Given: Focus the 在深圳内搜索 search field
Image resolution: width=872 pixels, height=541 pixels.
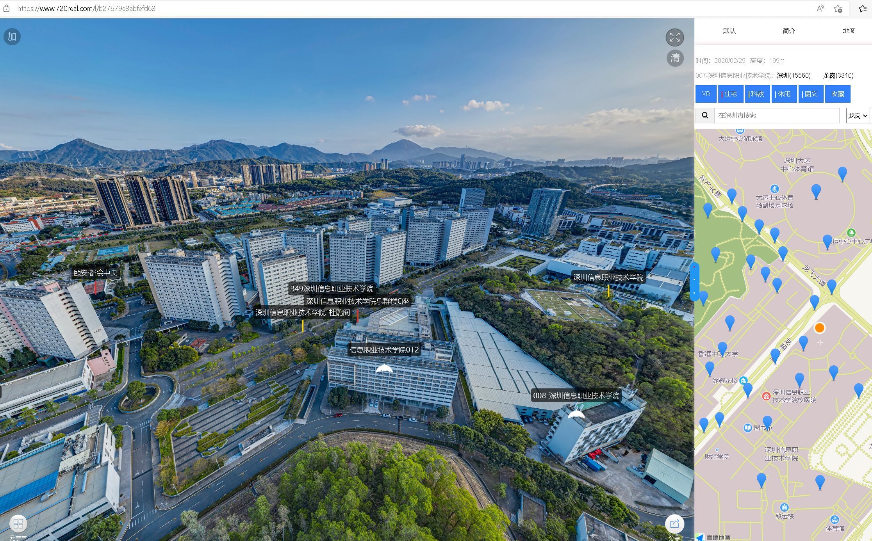Looking at the screenshot, I should pyautogui.click(x=777, y=116).
